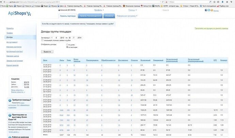The height and width of the screenshot is (138, 235).
Task: Click the Вывод средств wallet link
Action: point(18,92)
